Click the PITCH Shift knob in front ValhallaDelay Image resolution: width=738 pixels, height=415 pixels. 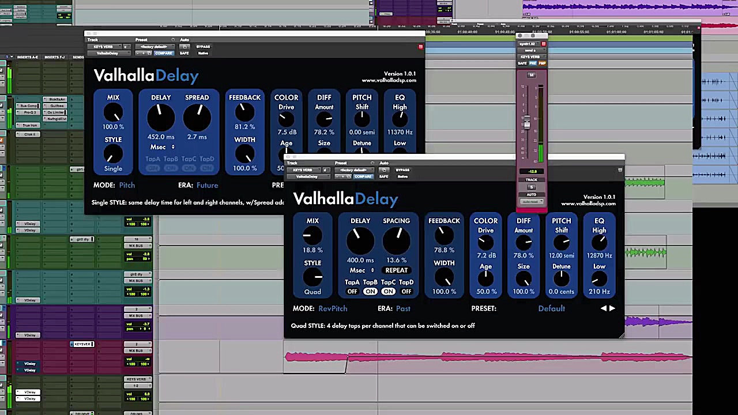pyautogui.click(x=561, y=243)
